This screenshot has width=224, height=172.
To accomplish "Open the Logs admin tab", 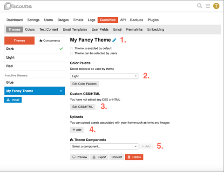I will [91, 20].
